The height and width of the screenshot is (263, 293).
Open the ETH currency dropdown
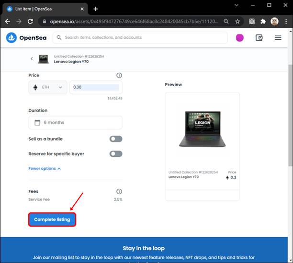(x=48, y=88)
